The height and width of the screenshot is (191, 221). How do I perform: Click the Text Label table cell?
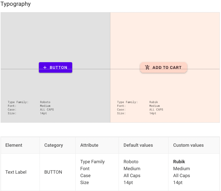pyautogui.click(x=16, y=172)
